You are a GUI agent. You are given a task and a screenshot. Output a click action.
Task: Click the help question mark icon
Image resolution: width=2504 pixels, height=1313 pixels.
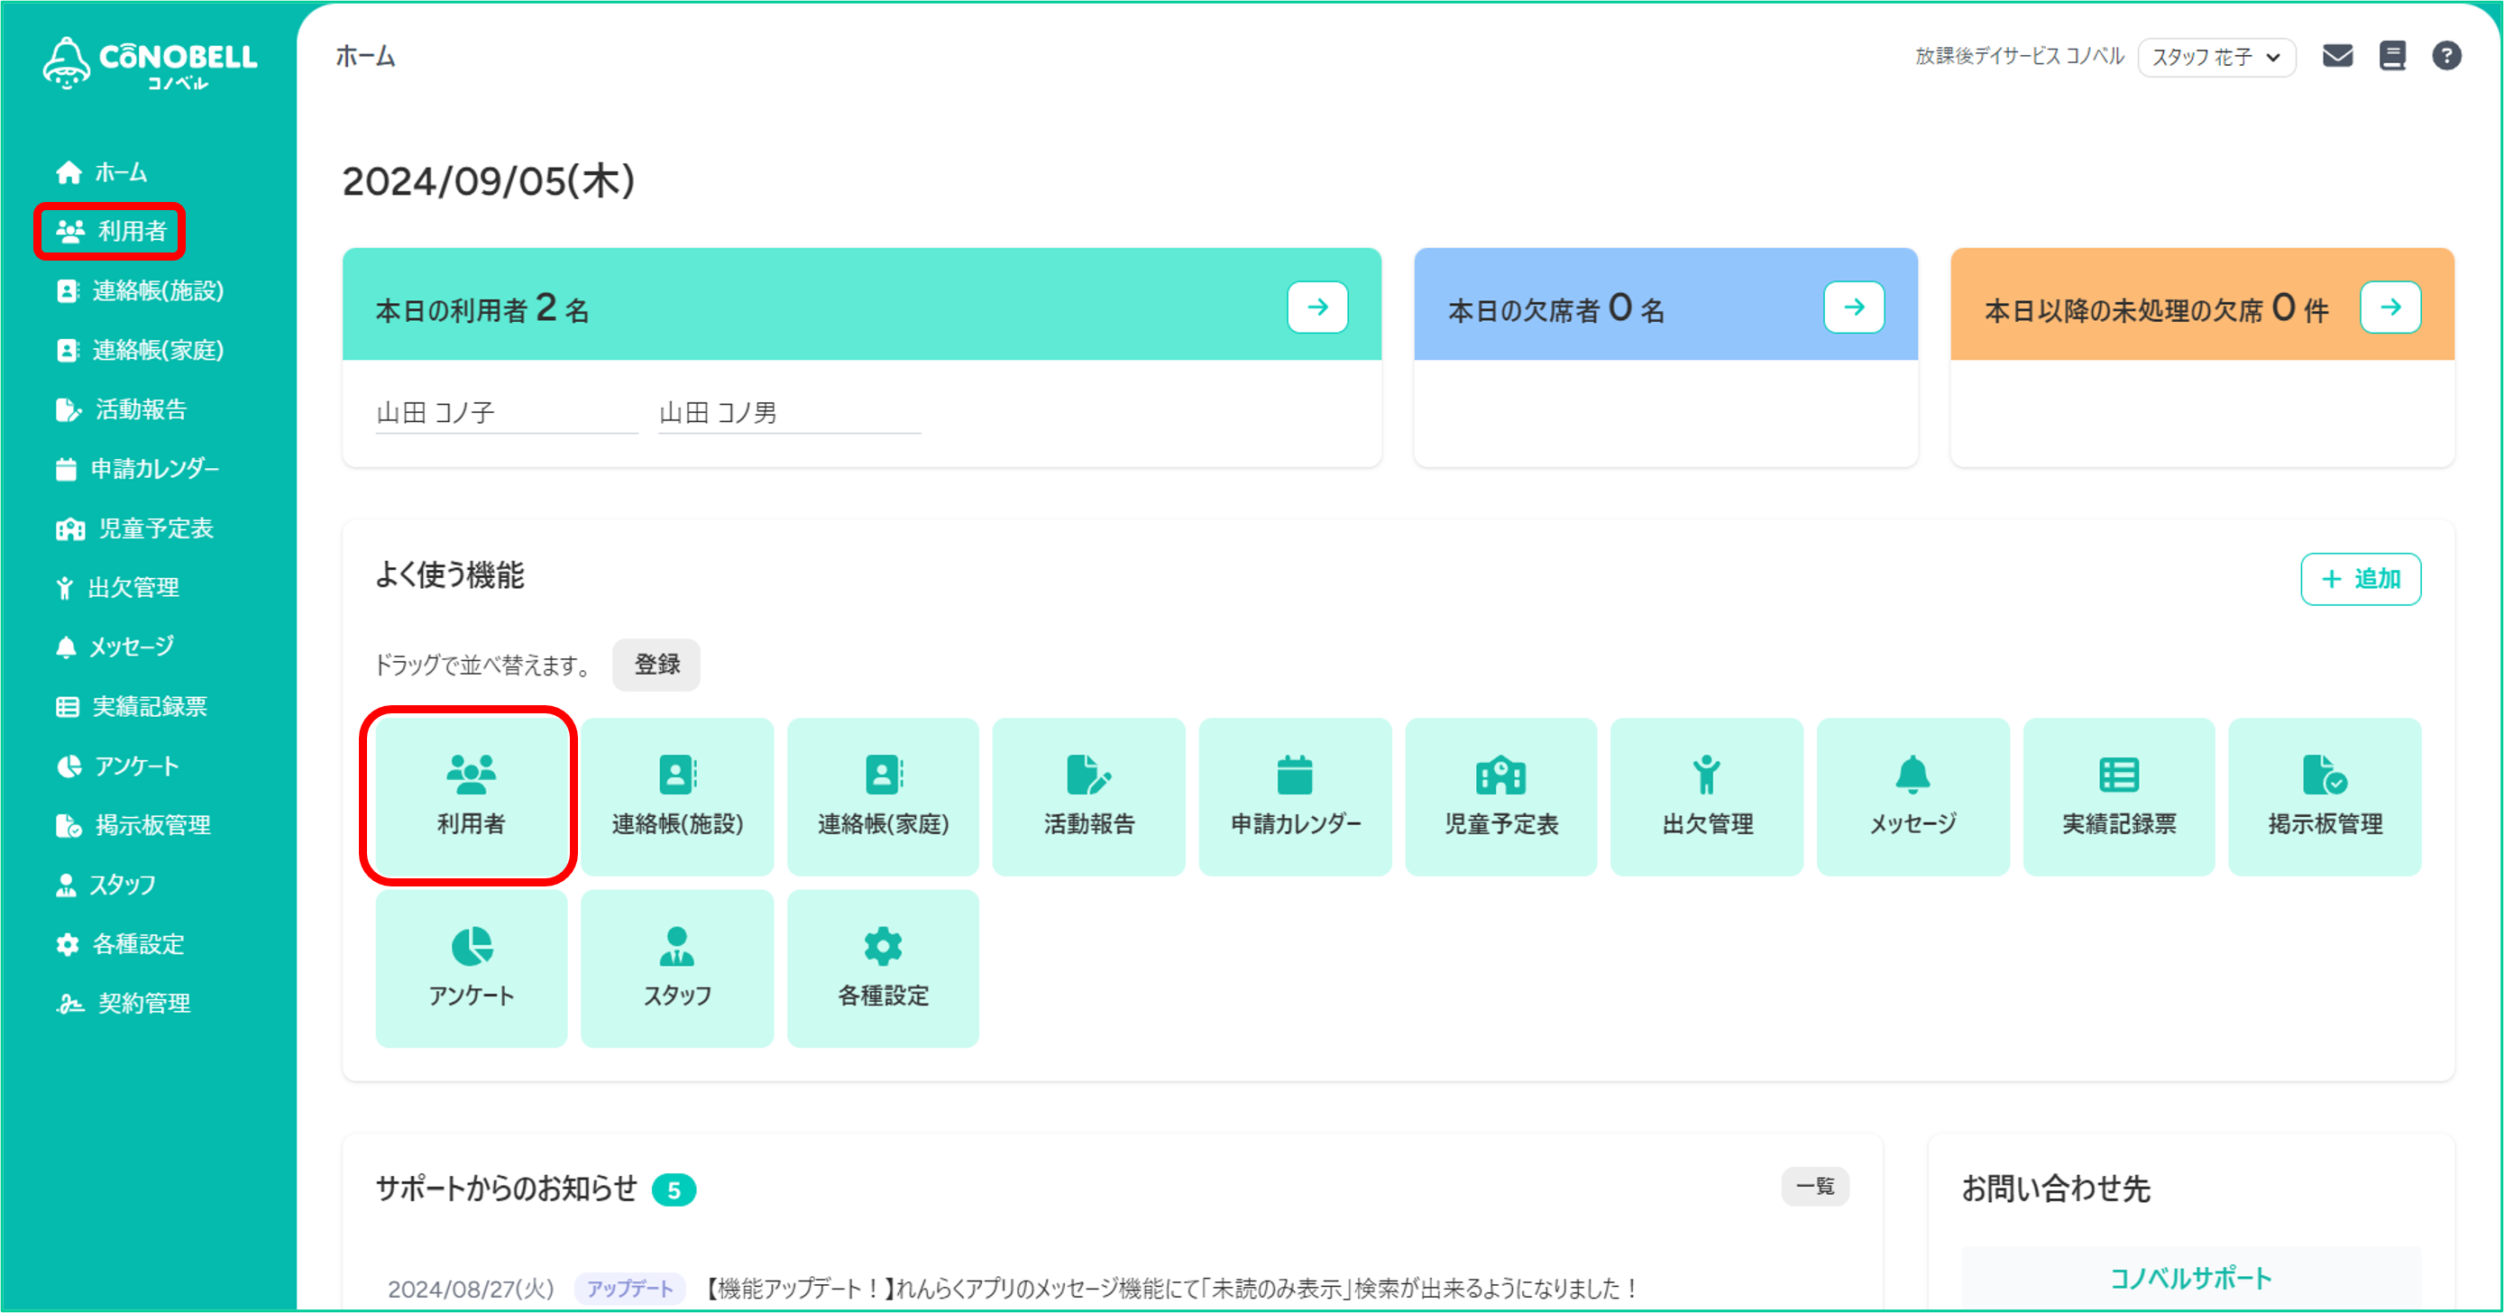point(2446,57)
